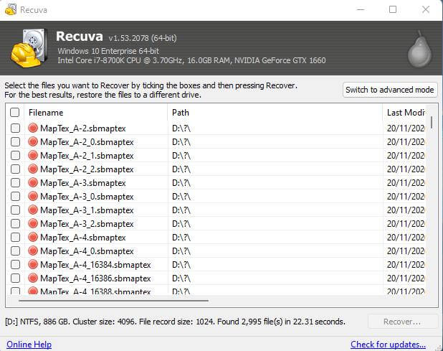
Task: Select filename MapTex_A-3.sbmaptex
Action: pos(83,183)
